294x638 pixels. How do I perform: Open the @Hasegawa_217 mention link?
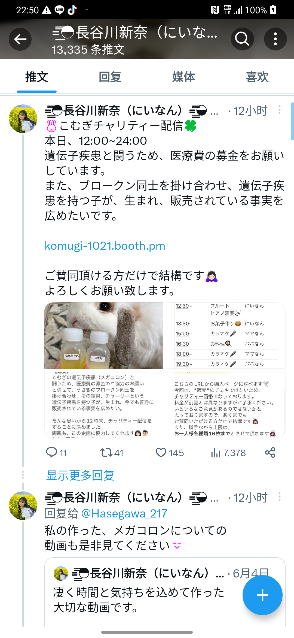[x=124, y=514]
